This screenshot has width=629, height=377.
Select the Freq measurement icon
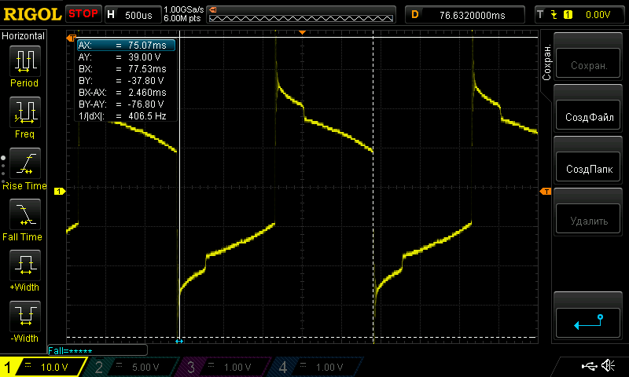pos(25,112)
